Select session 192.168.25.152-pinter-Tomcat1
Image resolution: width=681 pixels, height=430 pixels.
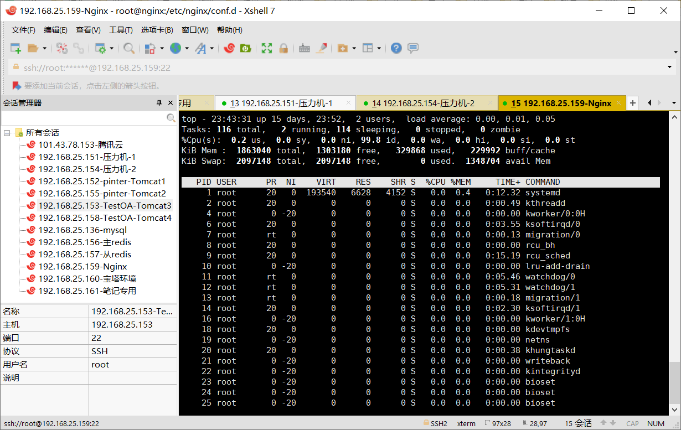point(102,182)
